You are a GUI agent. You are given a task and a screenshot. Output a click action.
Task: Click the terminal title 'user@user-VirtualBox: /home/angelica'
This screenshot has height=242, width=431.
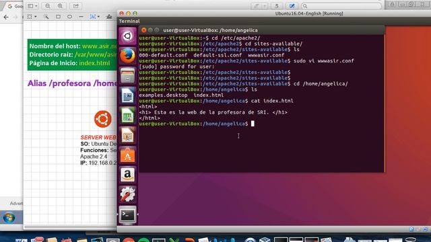(210, 30)
